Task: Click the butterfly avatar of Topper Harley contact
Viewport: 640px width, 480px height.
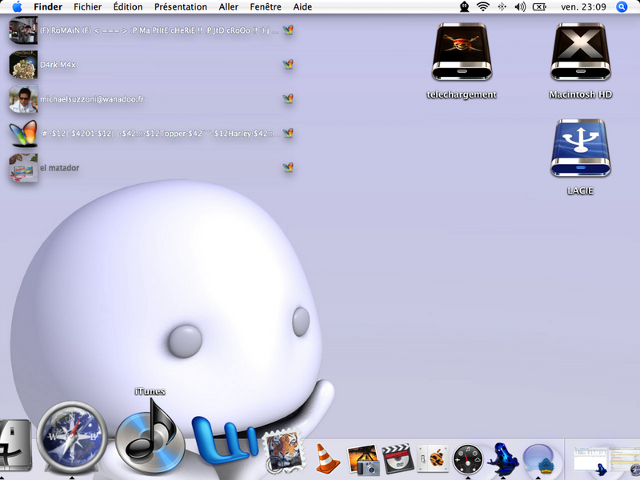Action: click(23, 133)
